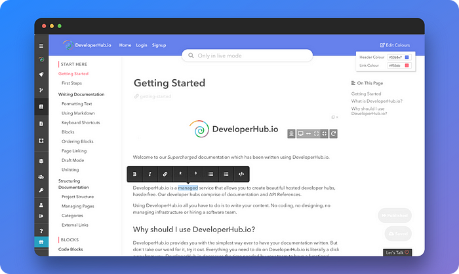Open Managing Pages in sidebar

pos(77,206)
